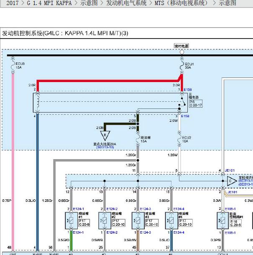
Task: Go to G 1.4 MPI KAPPA breadcrumb
Action: (x=49, y=3)
